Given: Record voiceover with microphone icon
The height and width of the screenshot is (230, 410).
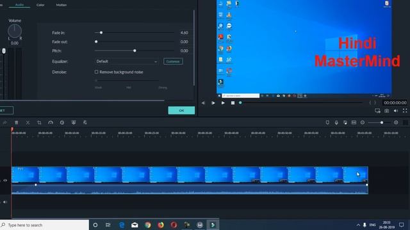Looking at the screenshot, I should click(x=336, y=123).
